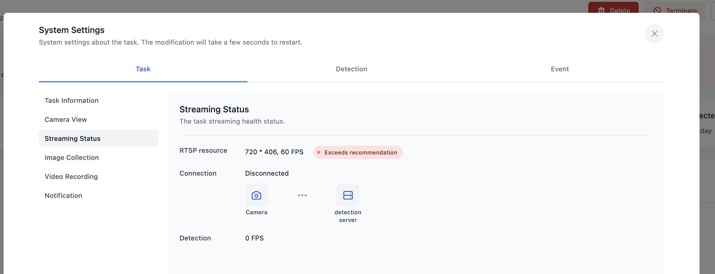This screenshot has height=274, width=715.
Task: Click the red connection dots indicator
Action: tap(302, 195)
